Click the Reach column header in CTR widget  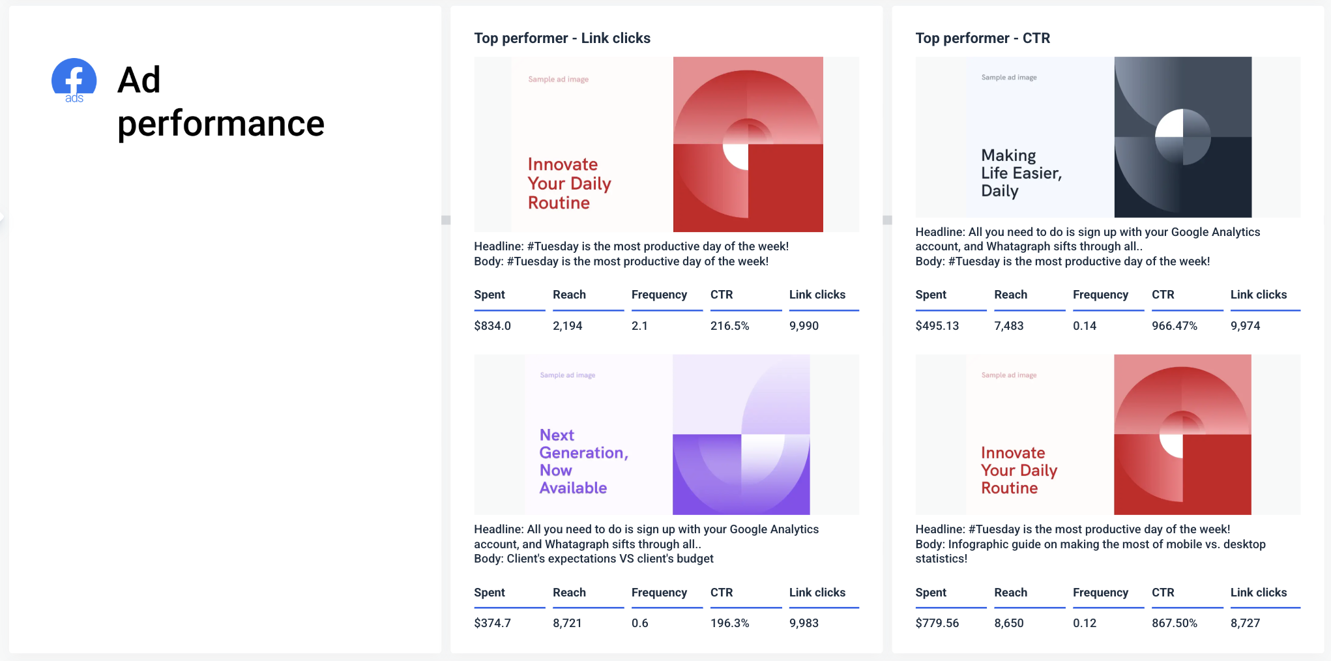pyautogui.click(x=1010, y=295)
